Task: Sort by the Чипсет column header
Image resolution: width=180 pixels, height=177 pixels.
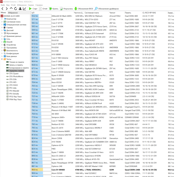Action: tap(116, 13)
